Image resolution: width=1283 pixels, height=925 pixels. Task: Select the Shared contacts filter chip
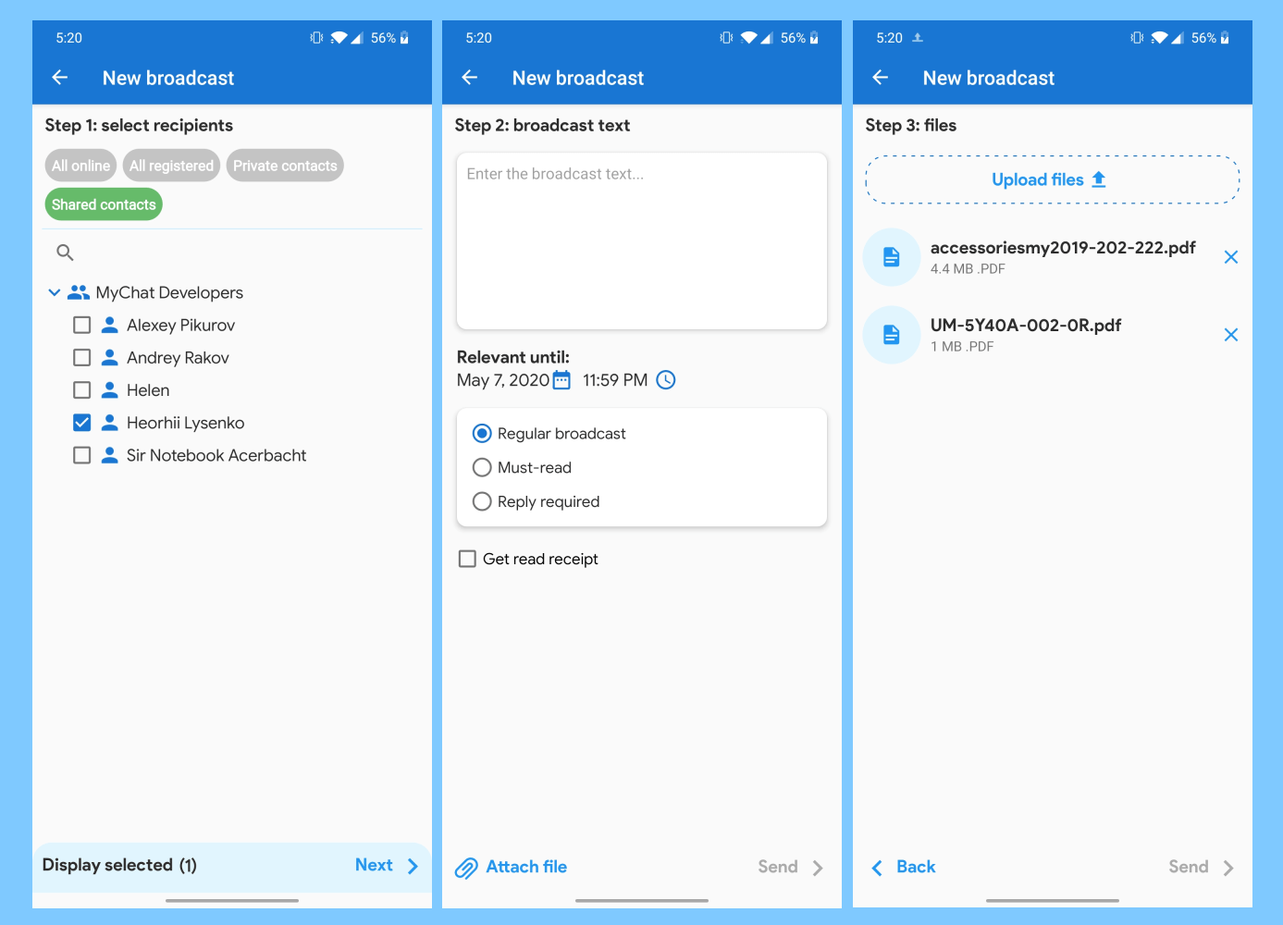[104, 204]
